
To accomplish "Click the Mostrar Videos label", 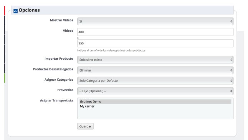I will point(61,20).
